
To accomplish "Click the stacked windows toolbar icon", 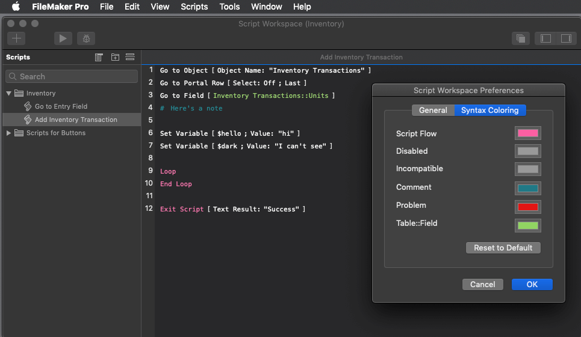I will pyautogui.click(x=521, y=38).
